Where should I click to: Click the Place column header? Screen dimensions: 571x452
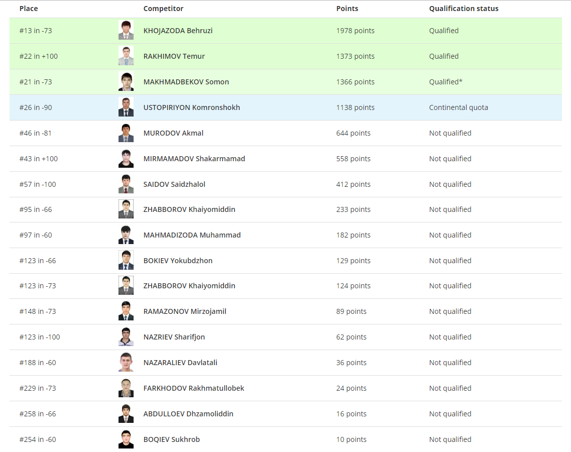[x=29, y=9]
